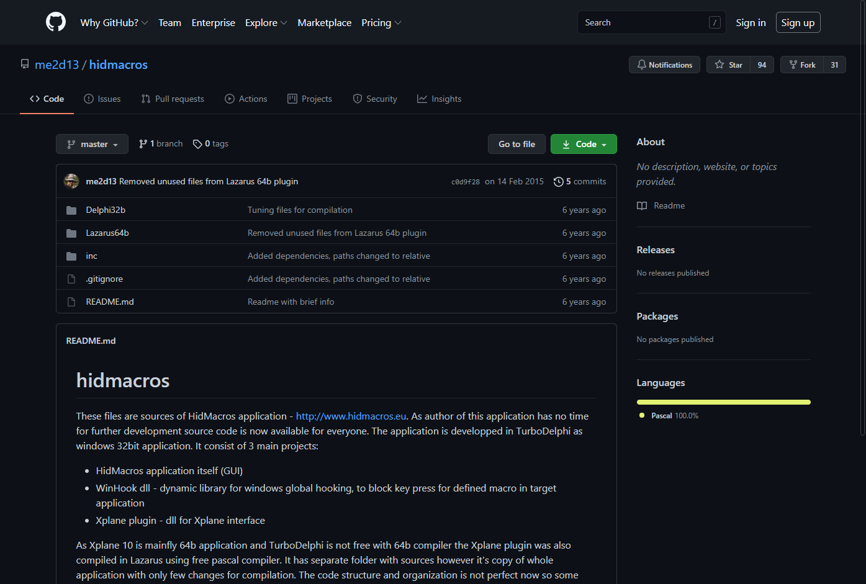Click the .gitignore file icon
The width and height of the screenshot is (866, 584).
(x=71, y=279)
